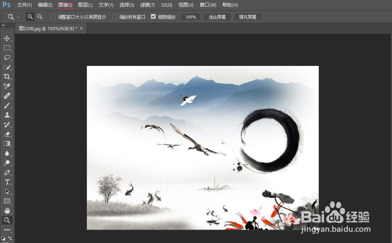
Task: Open the Zoom tool preset dropdown
Action: tap(18, 17)
